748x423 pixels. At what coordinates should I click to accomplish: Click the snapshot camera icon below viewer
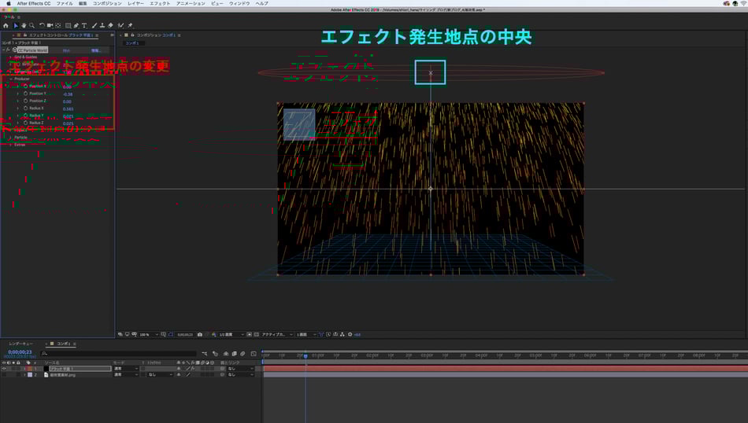[200, 334]
